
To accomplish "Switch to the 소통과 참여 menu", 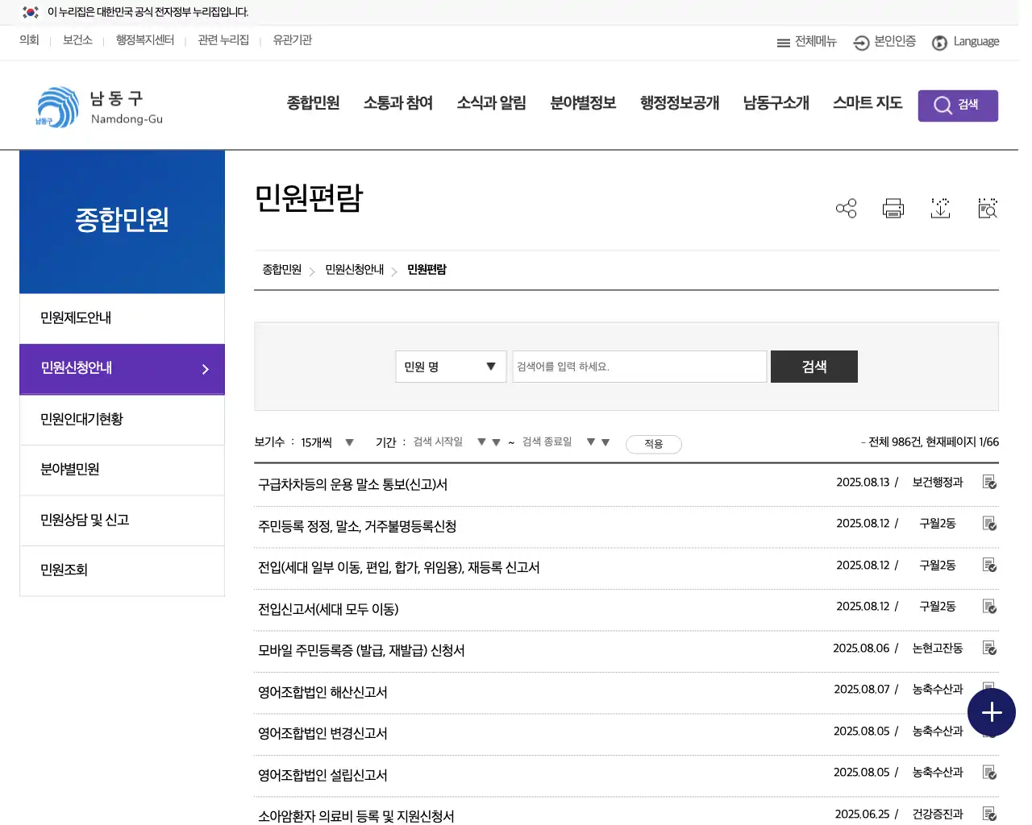I will (397, 103).
